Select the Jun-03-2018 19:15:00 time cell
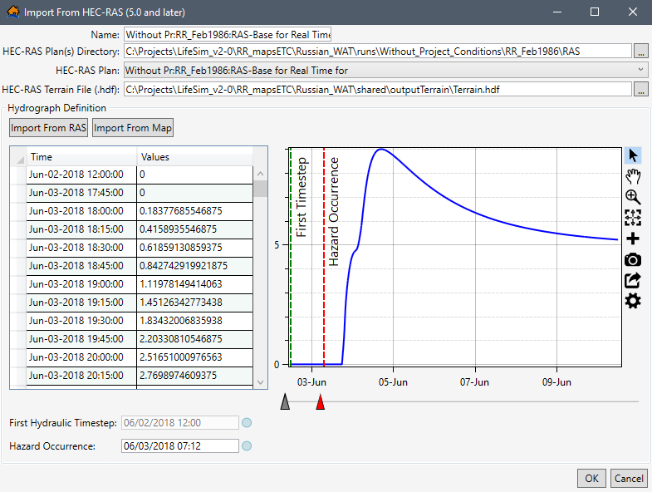 point(81,303)
